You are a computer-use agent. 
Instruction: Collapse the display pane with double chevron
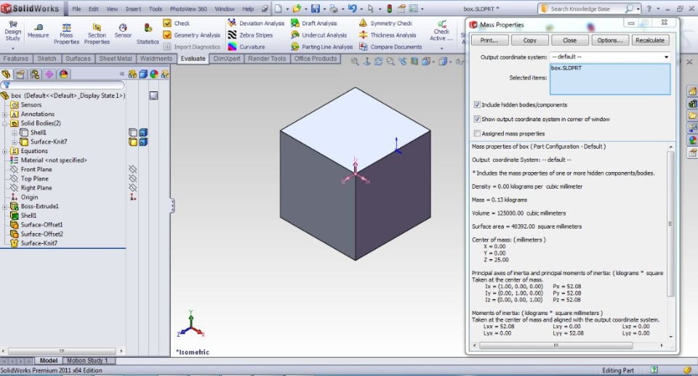click(122, 74)
